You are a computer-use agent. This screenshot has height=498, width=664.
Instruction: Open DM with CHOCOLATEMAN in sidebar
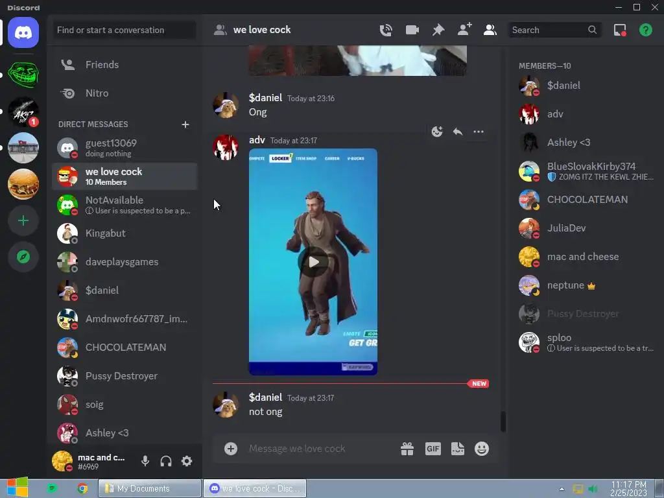pos(124,348)
